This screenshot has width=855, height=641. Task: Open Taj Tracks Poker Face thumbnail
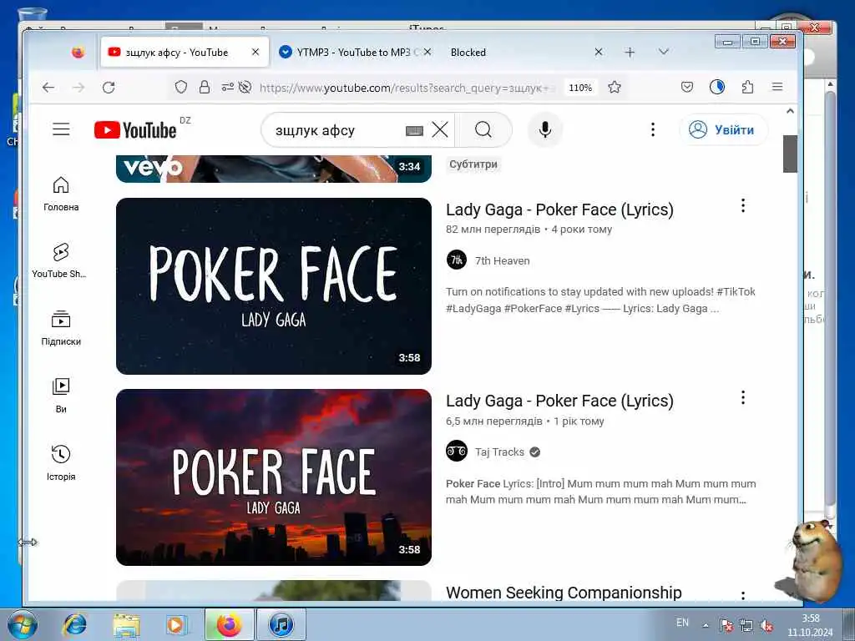[274, 477]
